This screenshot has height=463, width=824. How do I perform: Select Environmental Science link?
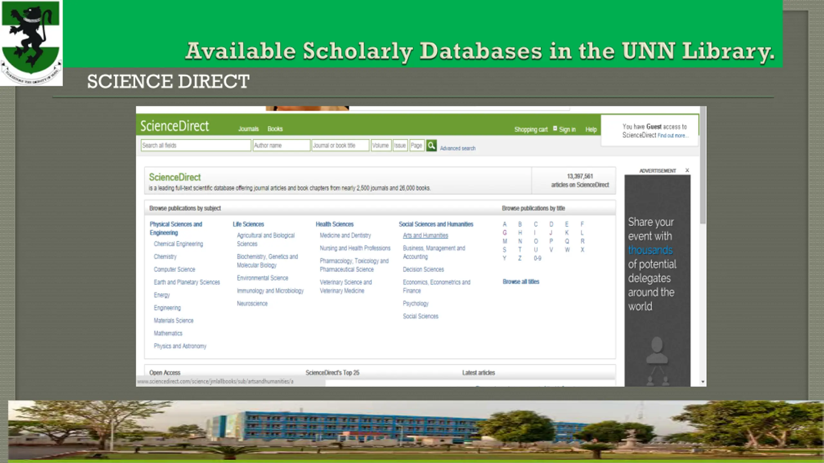pos(262,278)
